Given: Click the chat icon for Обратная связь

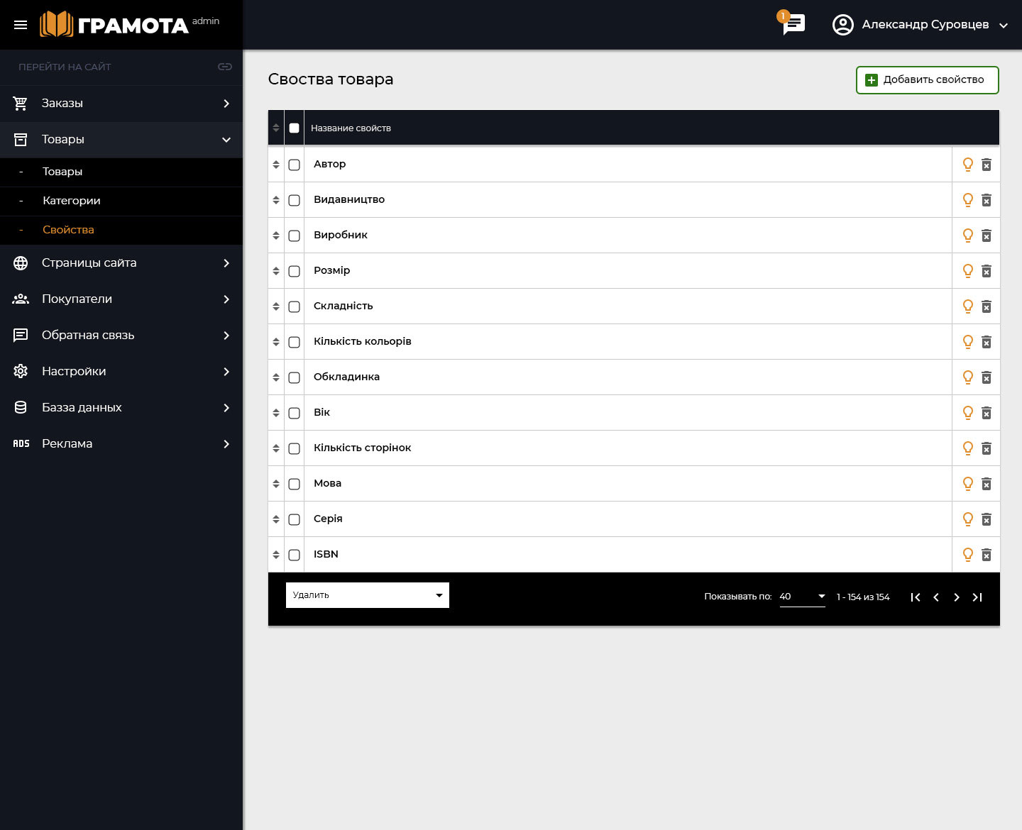Looking at the screenshot, I should tap(21, 336).
